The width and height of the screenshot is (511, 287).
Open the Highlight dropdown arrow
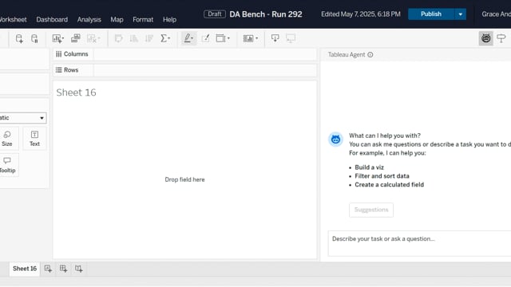pyautogui.click(x=192, y=38)
